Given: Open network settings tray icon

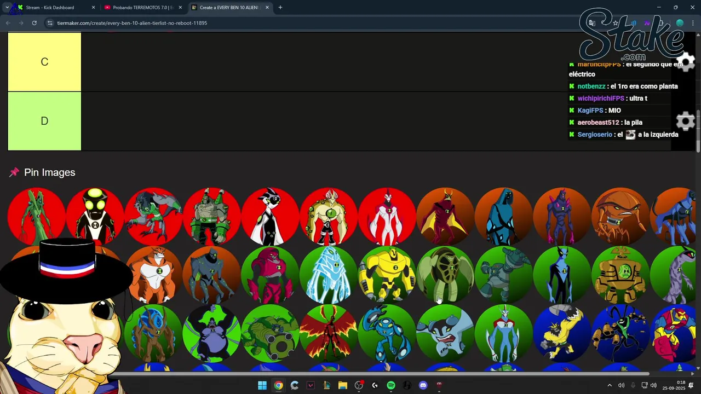Looking at the screenshot, I should 645,385.
